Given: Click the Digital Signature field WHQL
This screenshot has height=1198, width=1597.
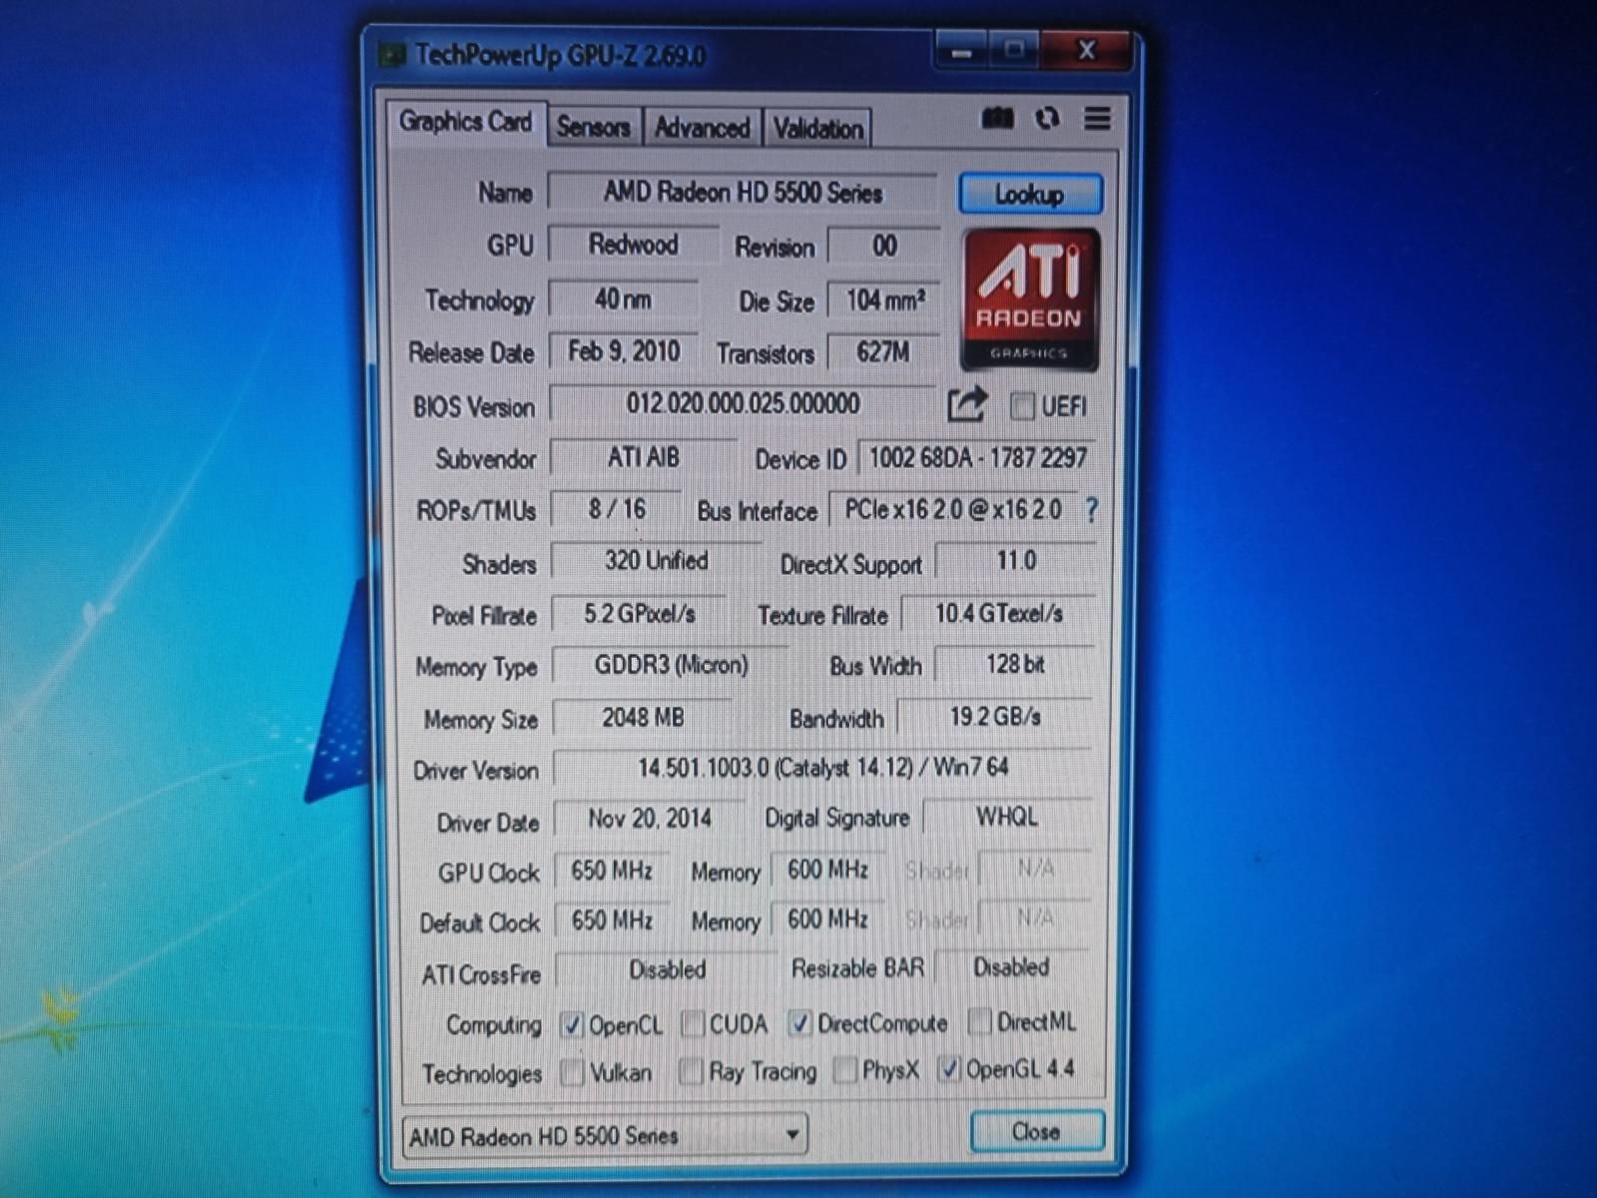Looking at the screenshot, I should click(1007, 817).
